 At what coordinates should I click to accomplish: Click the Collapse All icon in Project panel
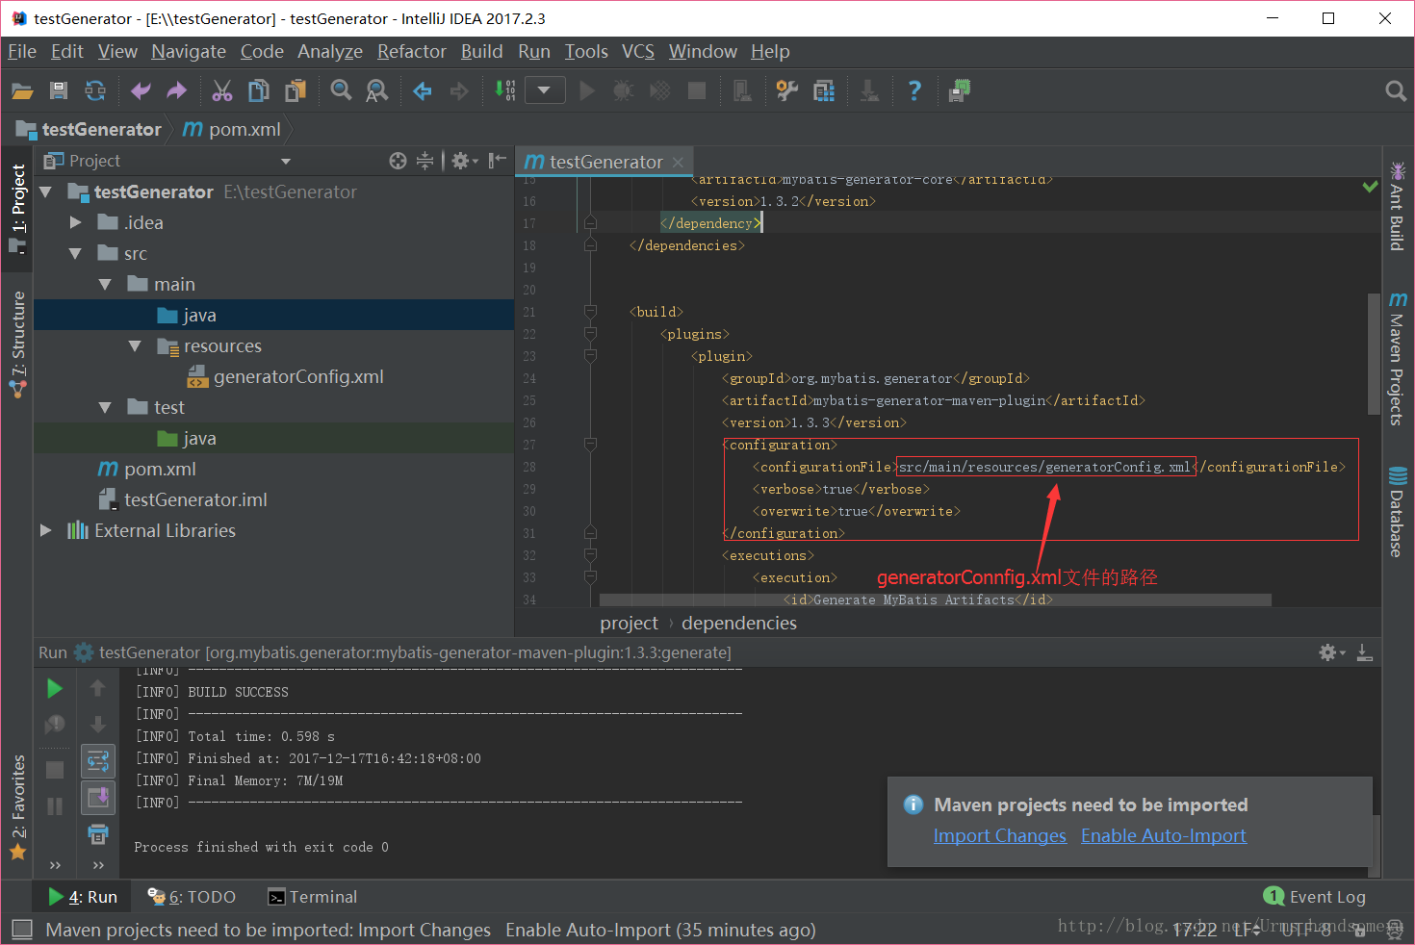point(424,161)
